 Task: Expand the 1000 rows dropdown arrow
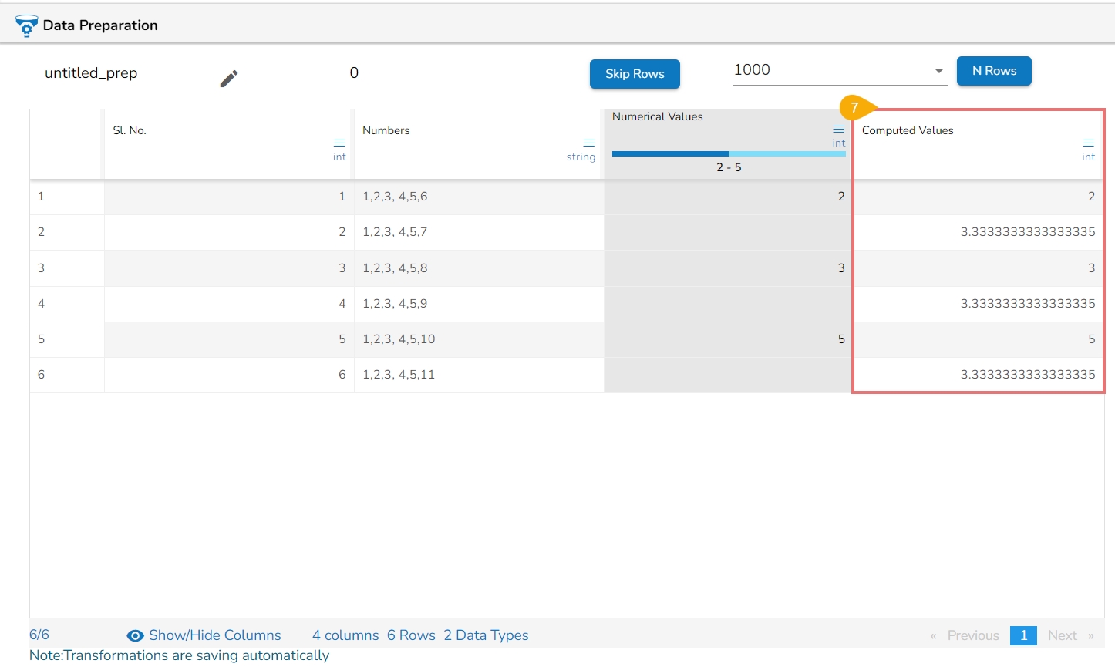[x=938, y=71]
